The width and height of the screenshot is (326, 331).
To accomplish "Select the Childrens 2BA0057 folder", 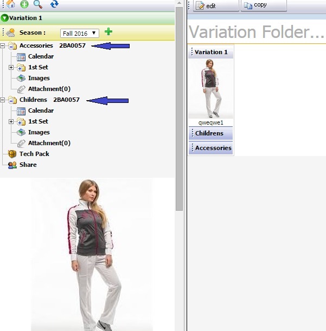I will (x=49, y=100).
